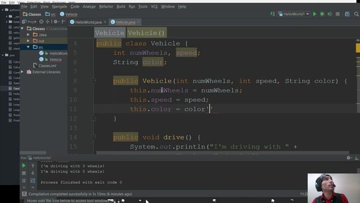The image size is (360, 203).
Task: Collapse the src folder
Action: tap(28, 47)
